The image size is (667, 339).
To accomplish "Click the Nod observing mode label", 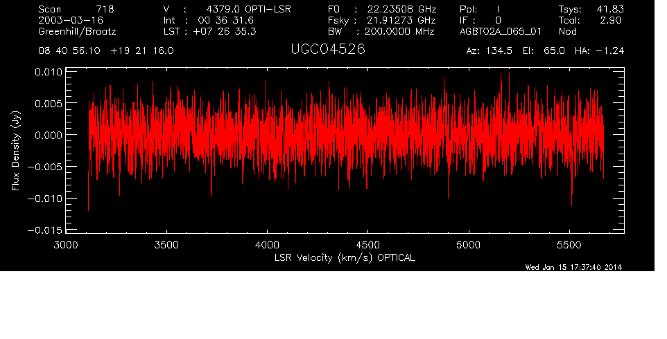I will click(x=567, y=31).
